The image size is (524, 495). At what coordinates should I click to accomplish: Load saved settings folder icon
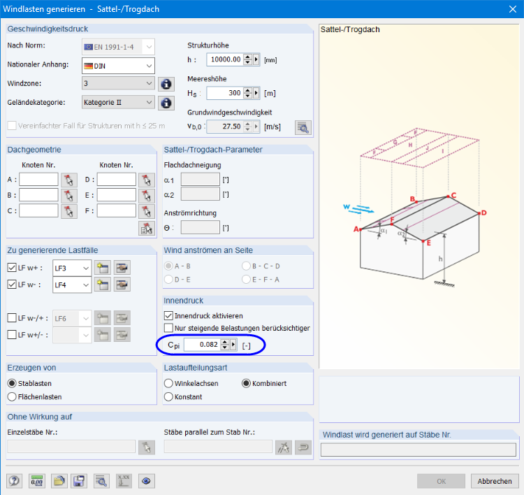click(59, 481)
